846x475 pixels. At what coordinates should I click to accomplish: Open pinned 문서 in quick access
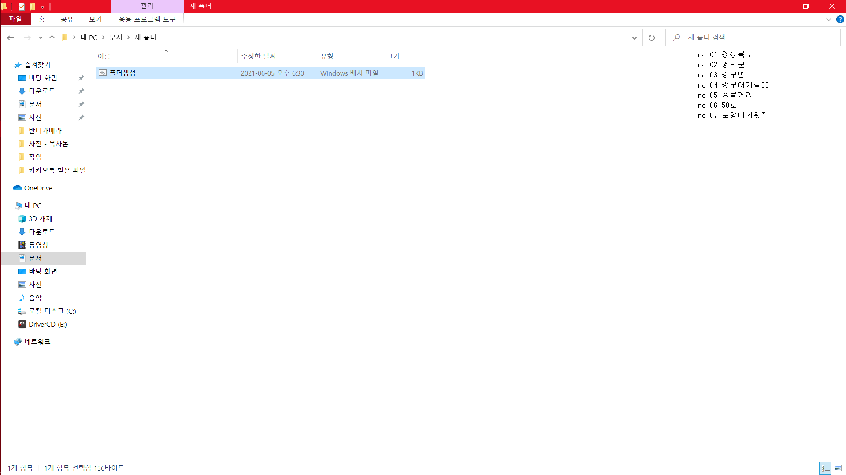[x=35, y=104]
